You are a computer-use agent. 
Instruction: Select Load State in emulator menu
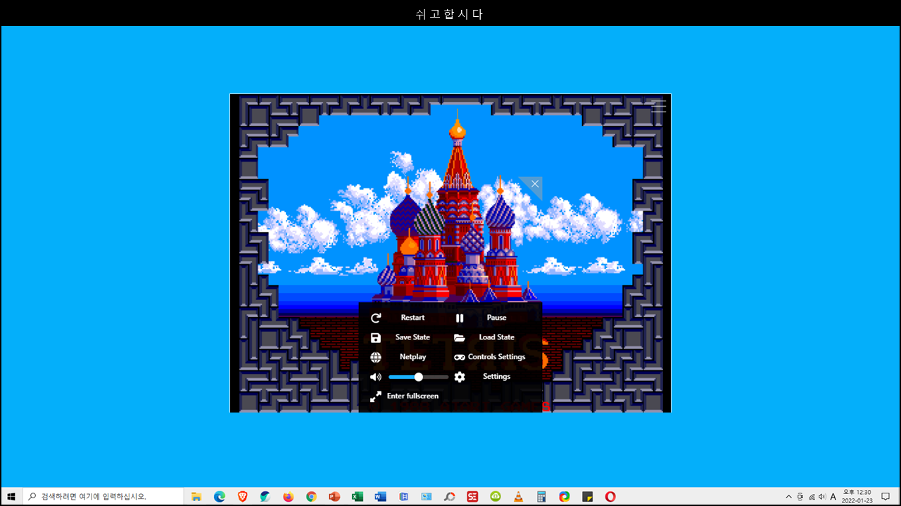496,337
